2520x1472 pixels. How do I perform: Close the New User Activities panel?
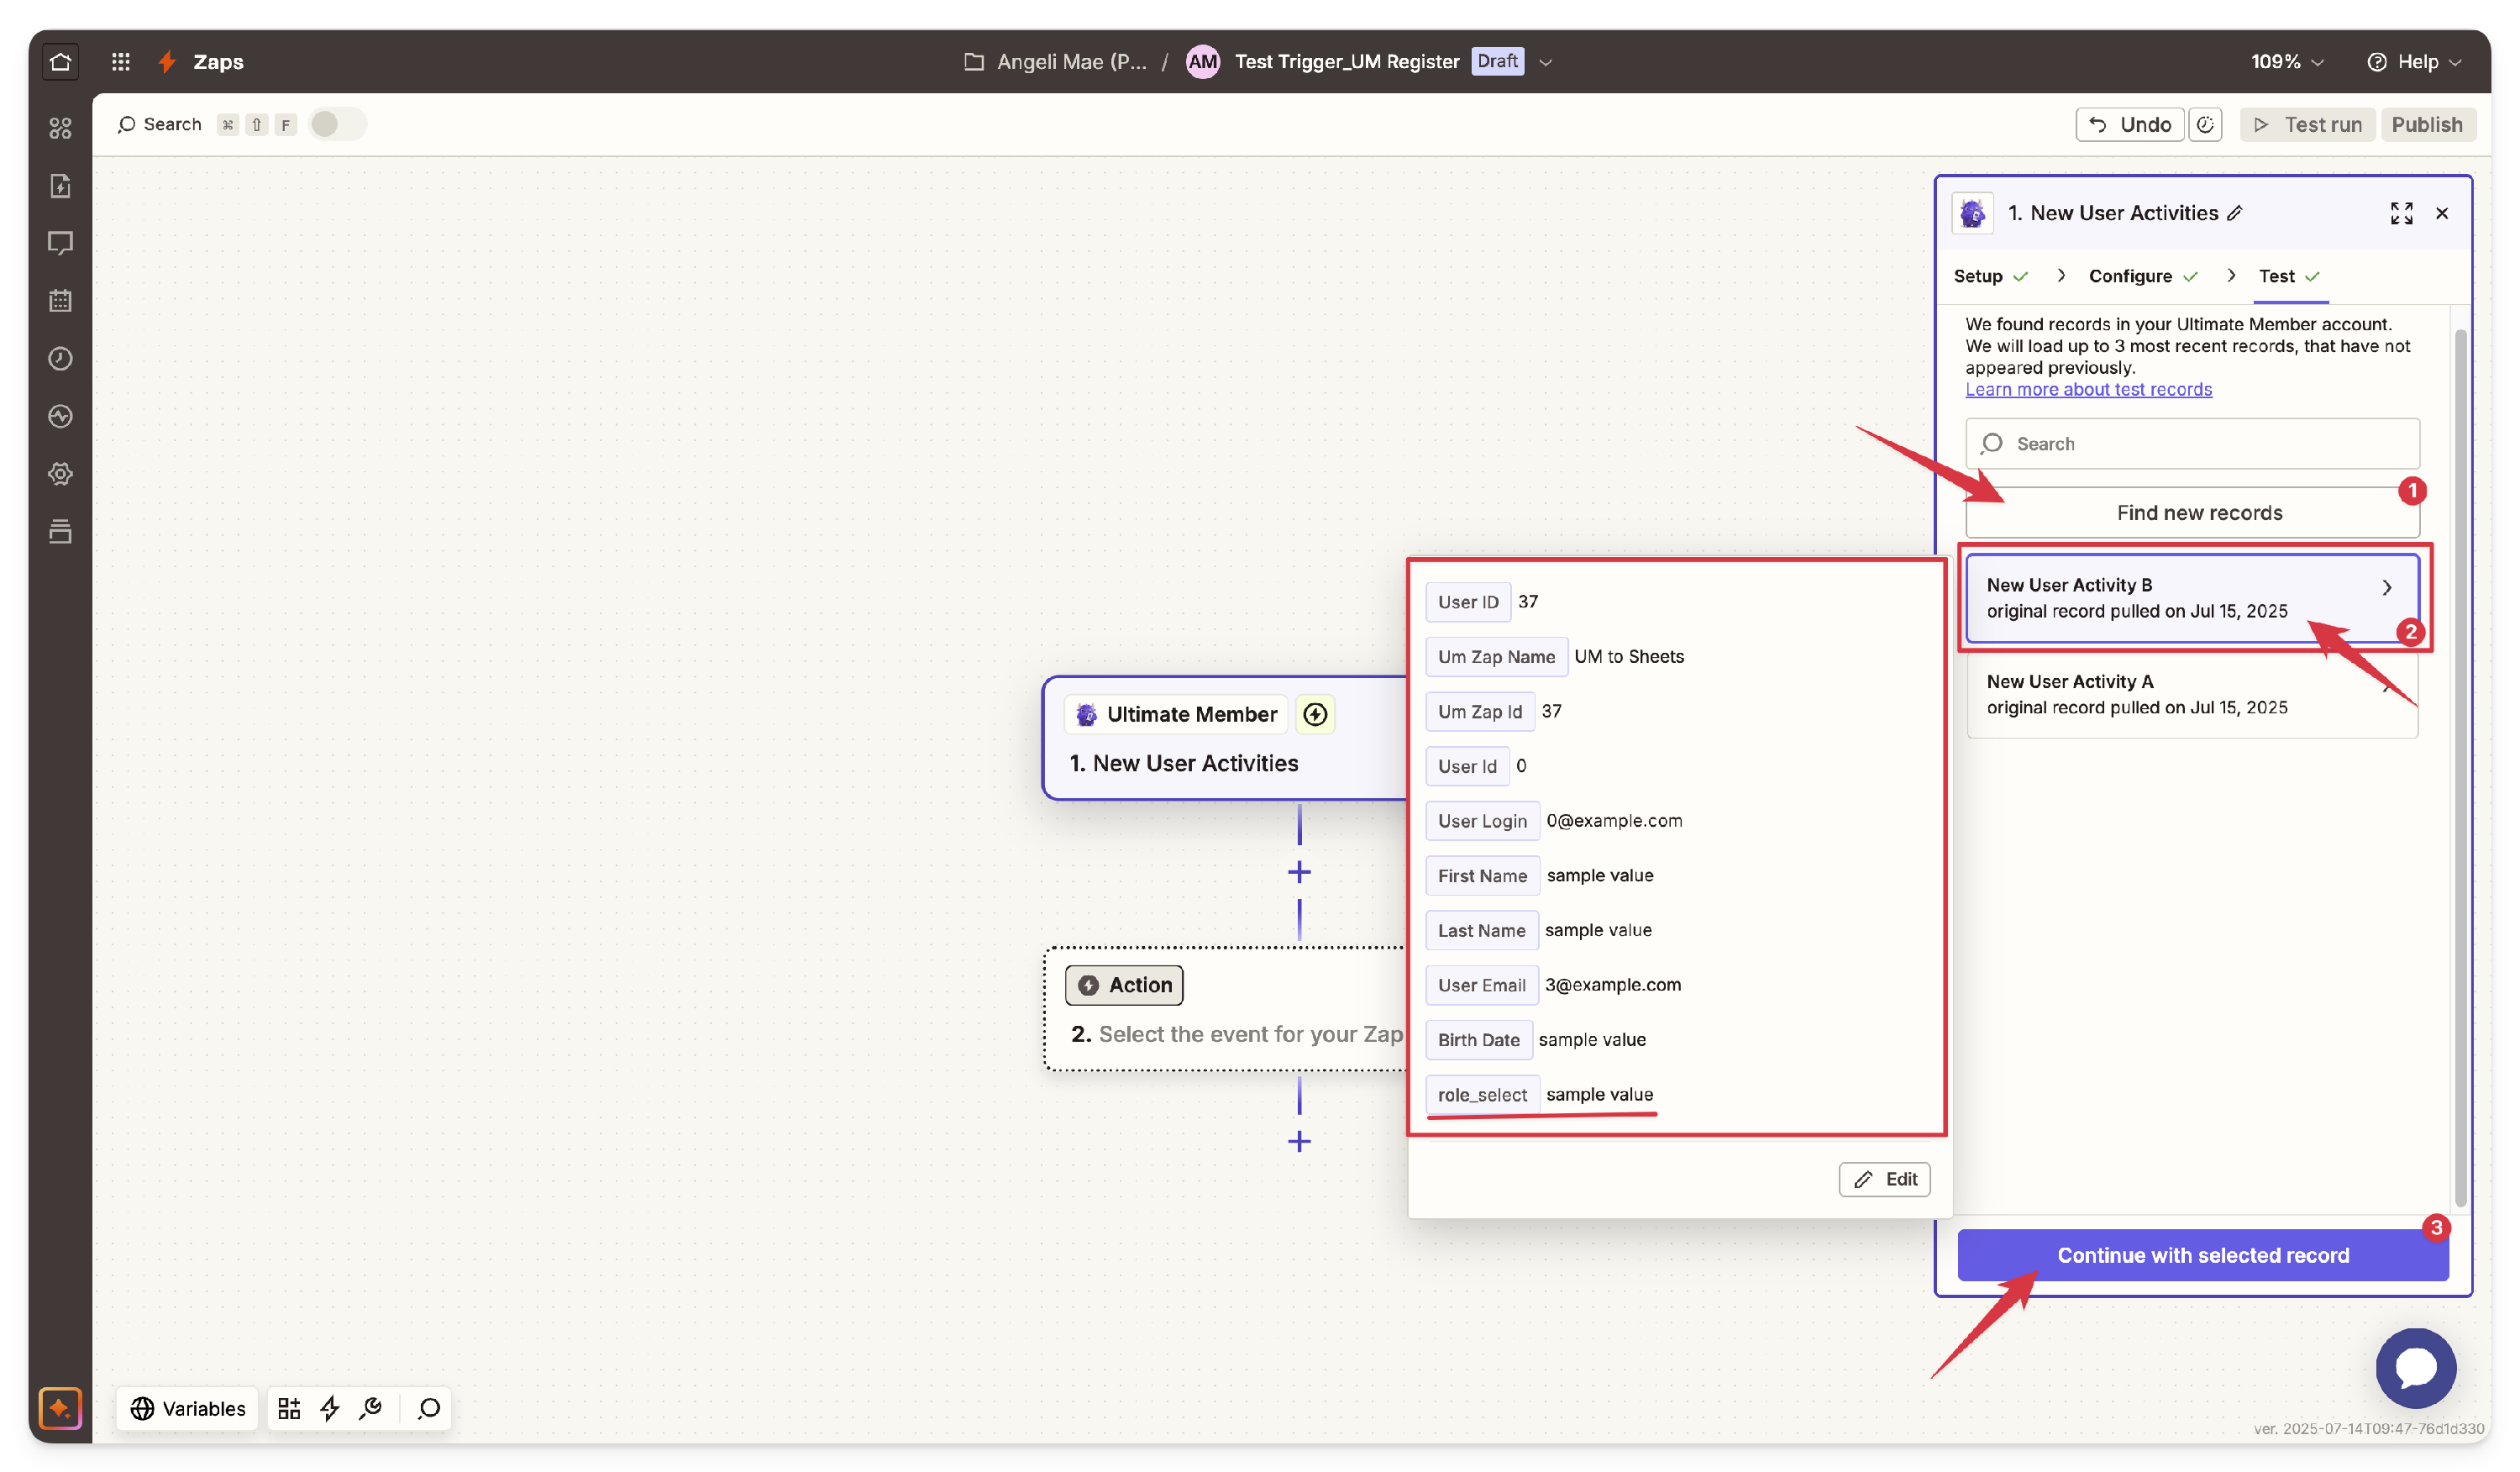[x=2442, y=213]
